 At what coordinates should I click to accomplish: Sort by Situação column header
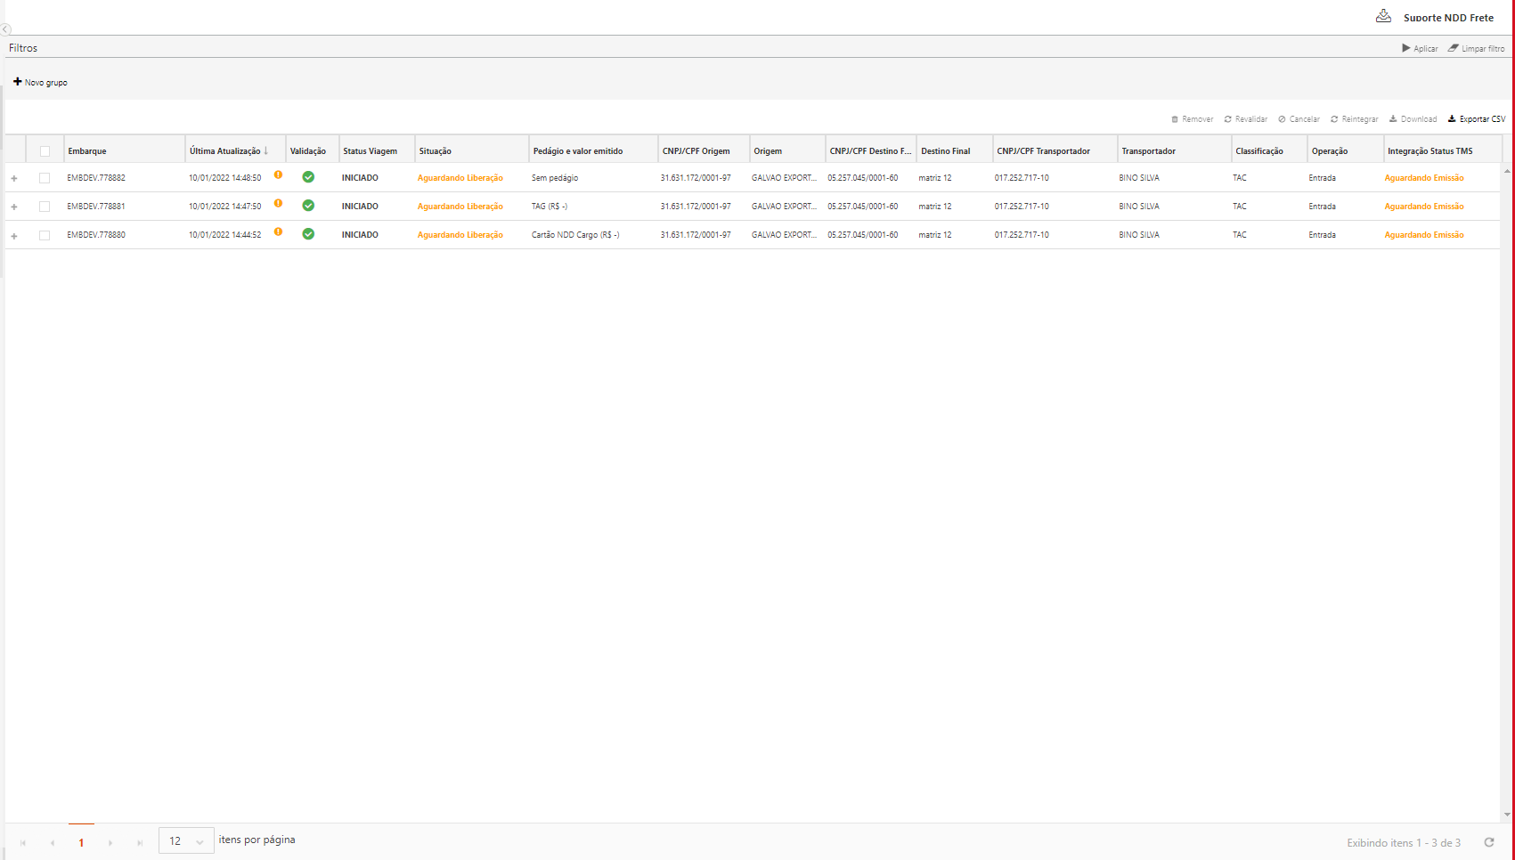pyautogui.click(x=436, y=151)
